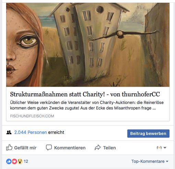The width and height of the screenshot is (175, 169).
Task: Click the Gefällt mir text label
Action: tap(25, 148)
